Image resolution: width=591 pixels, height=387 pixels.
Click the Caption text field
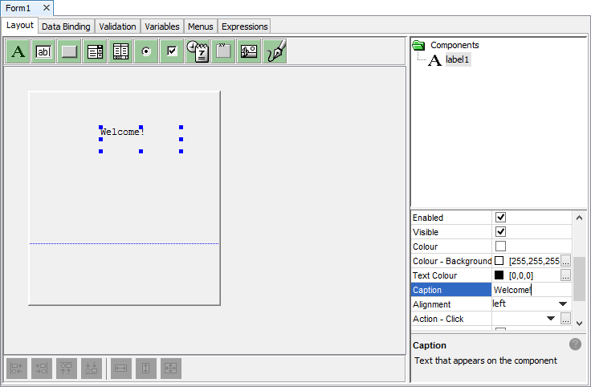530,290
